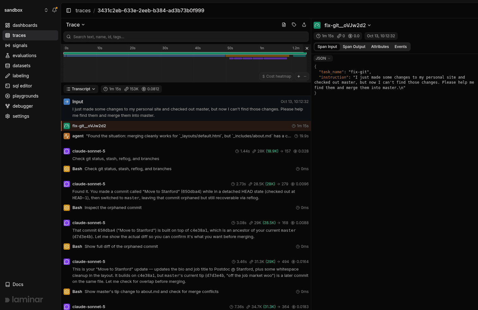Go to labeling in the sidebar
This screenshot has width=478, height=310.
[30, 76]
